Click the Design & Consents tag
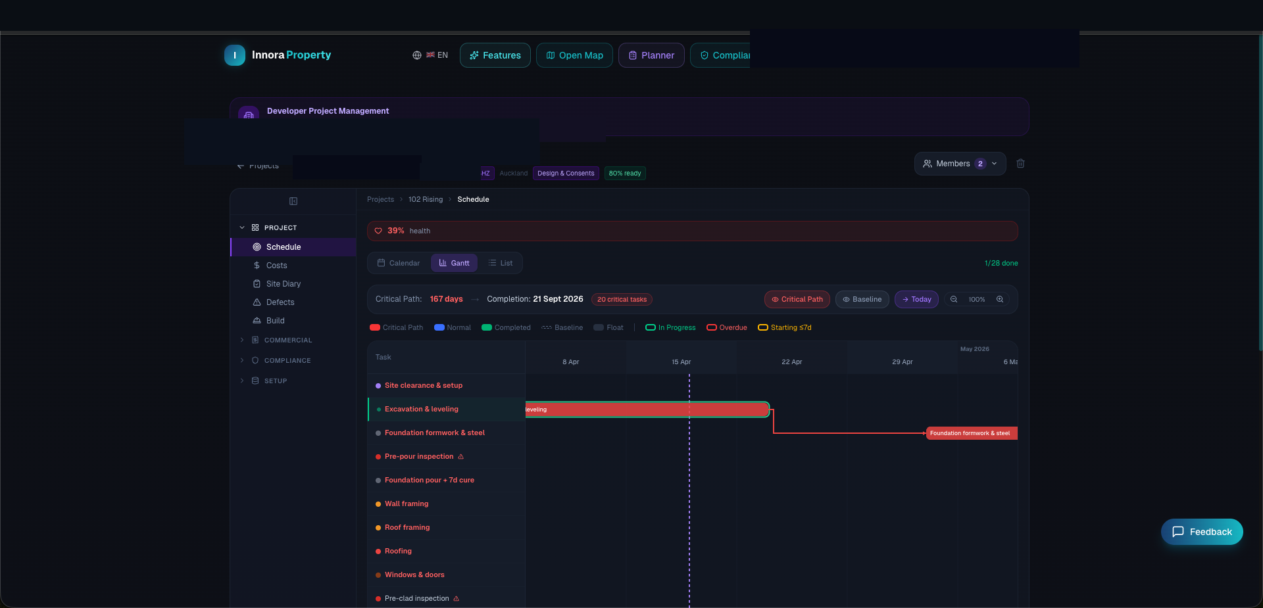The image size is (1263, 608). click(x=566, y=173)
